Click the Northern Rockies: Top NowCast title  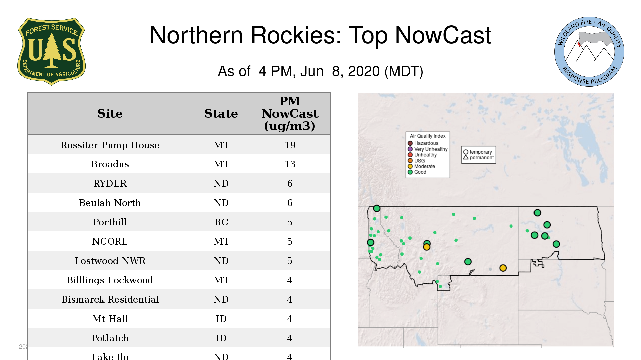point(320,35)
